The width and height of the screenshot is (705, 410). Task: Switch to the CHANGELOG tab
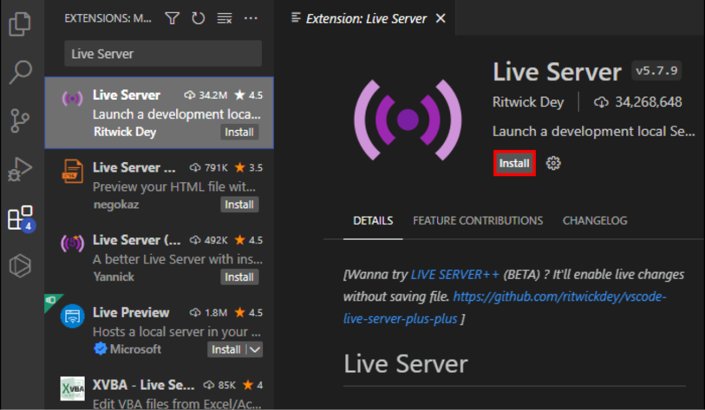[595, 220]
